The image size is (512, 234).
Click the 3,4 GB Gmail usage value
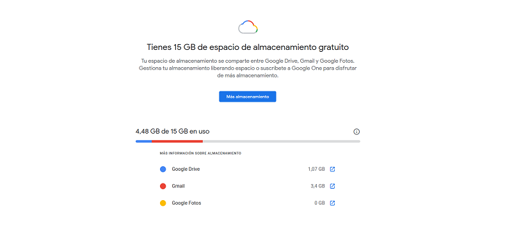pyautogui.click(x=317, y=186)
